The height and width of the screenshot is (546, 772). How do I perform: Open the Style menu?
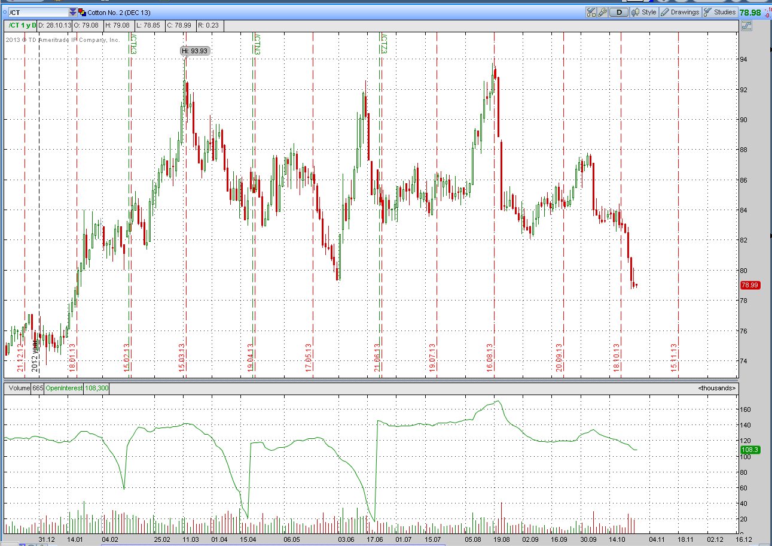pyautogui.click(x=643, y=12)
